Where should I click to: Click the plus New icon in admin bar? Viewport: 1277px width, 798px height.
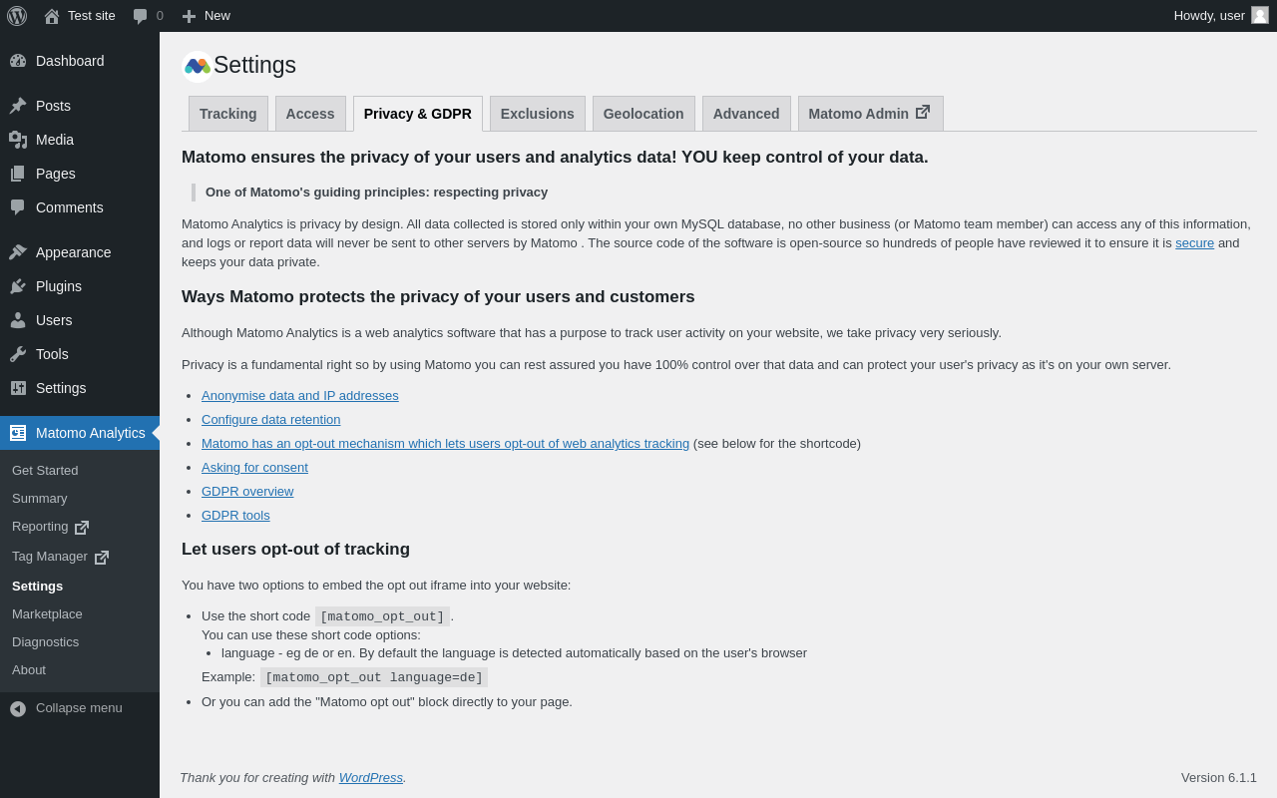[189, 16]
